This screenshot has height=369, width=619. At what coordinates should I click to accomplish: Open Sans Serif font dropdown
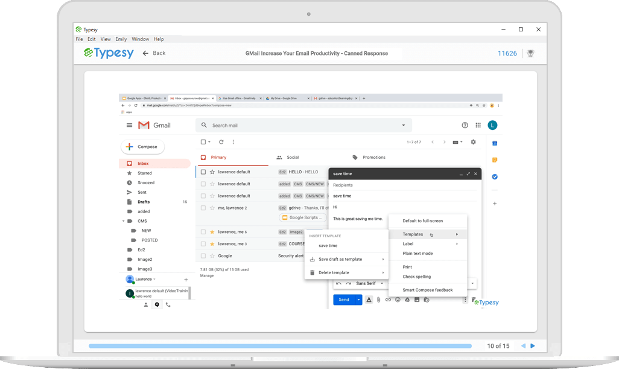coord(369,283)
